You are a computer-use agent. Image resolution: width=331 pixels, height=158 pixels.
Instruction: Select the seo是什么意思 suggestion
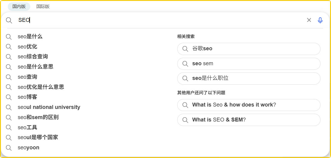(x=35, y=67)
